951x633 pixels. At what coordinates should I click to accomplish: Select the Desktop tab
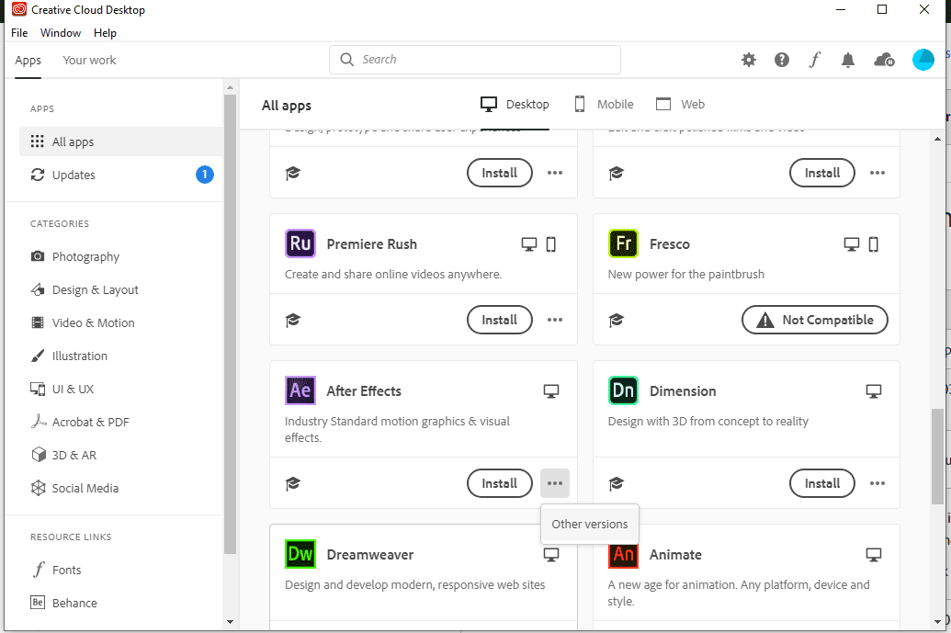[515, 105]
